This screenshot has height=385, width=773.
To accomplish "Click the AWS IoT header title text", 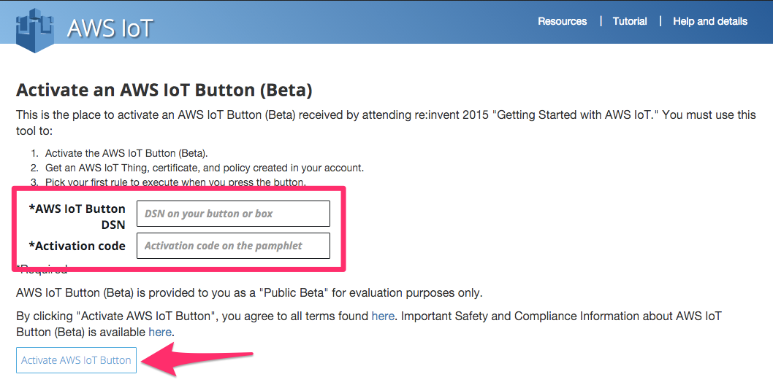I will click(110, 28).
